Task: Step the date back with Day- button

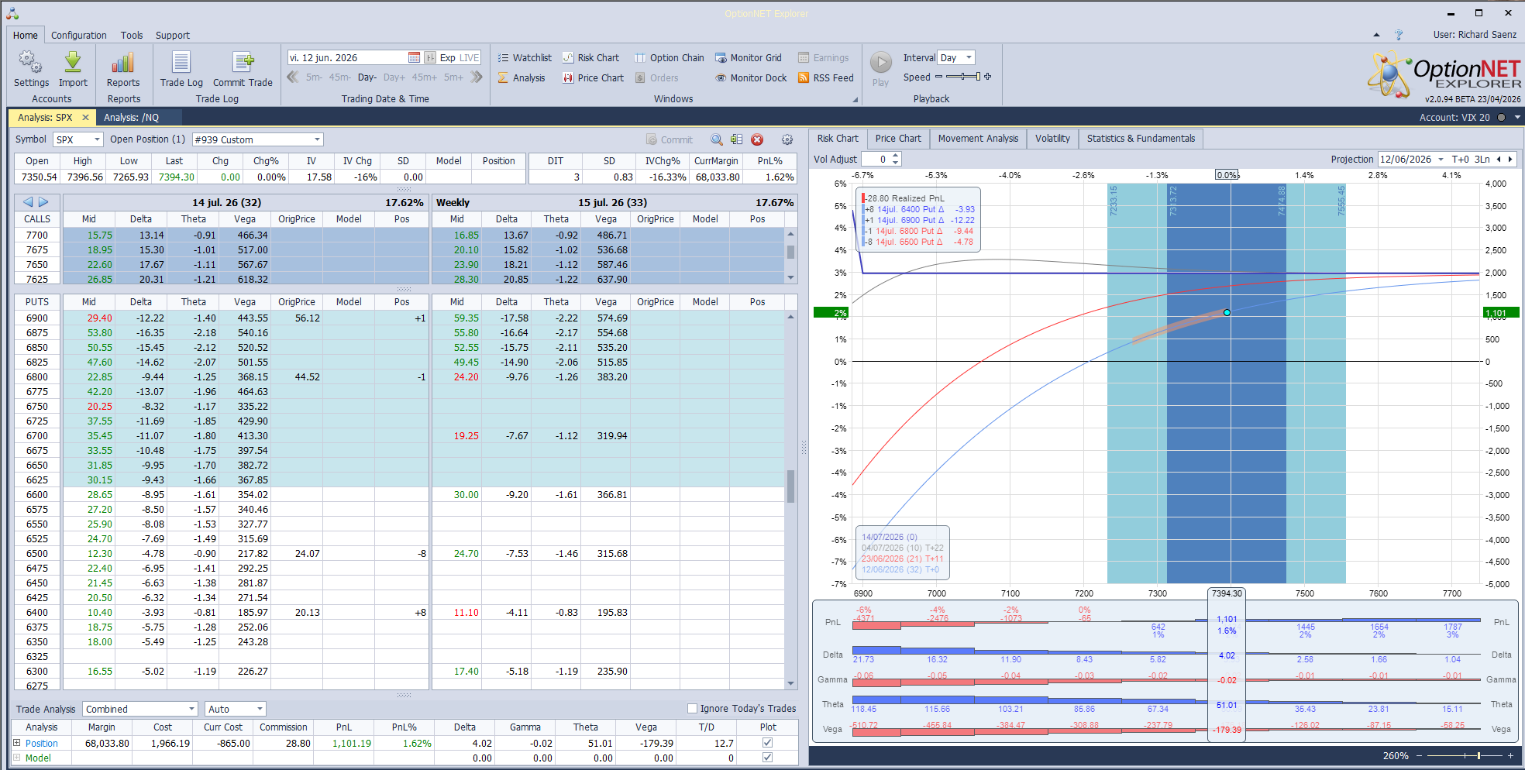Action: pos(367,77)
